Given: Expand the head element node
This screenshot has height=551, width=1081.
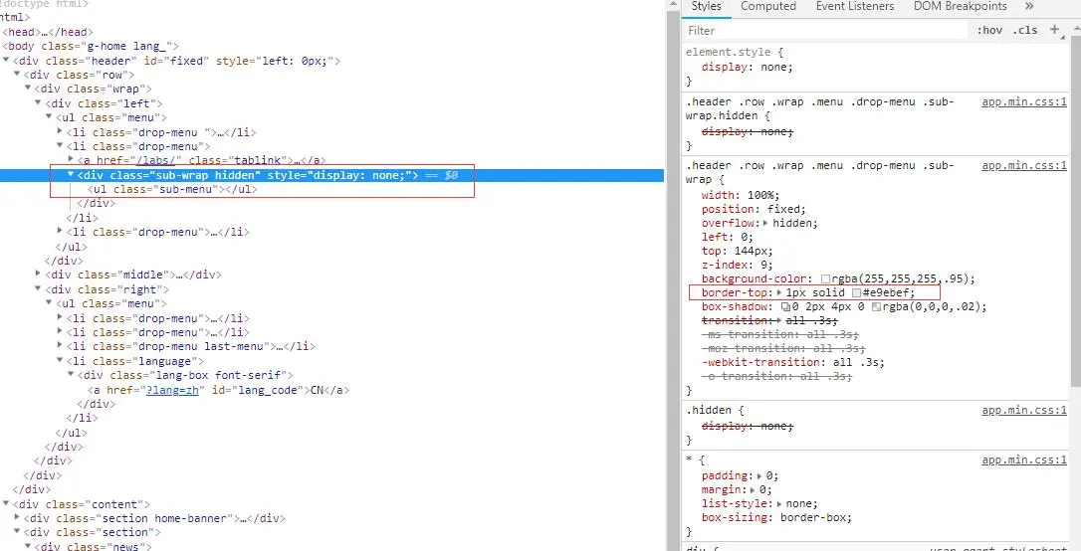Looking at the screenshot, I should pos(47,32).
